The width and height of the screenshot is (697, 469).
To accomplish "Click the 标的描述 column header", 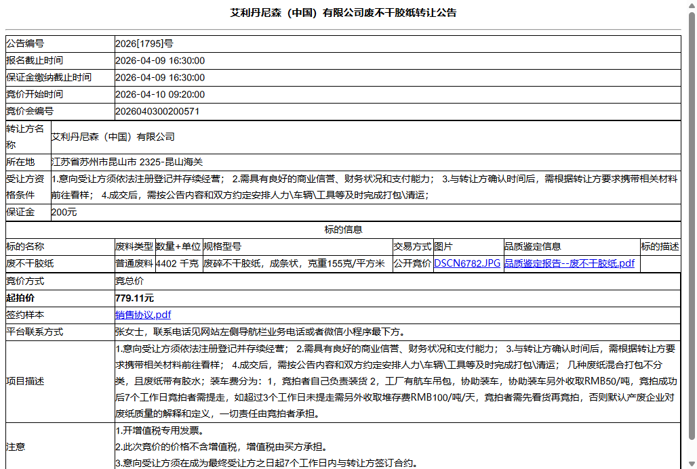I will coord(660,247).
